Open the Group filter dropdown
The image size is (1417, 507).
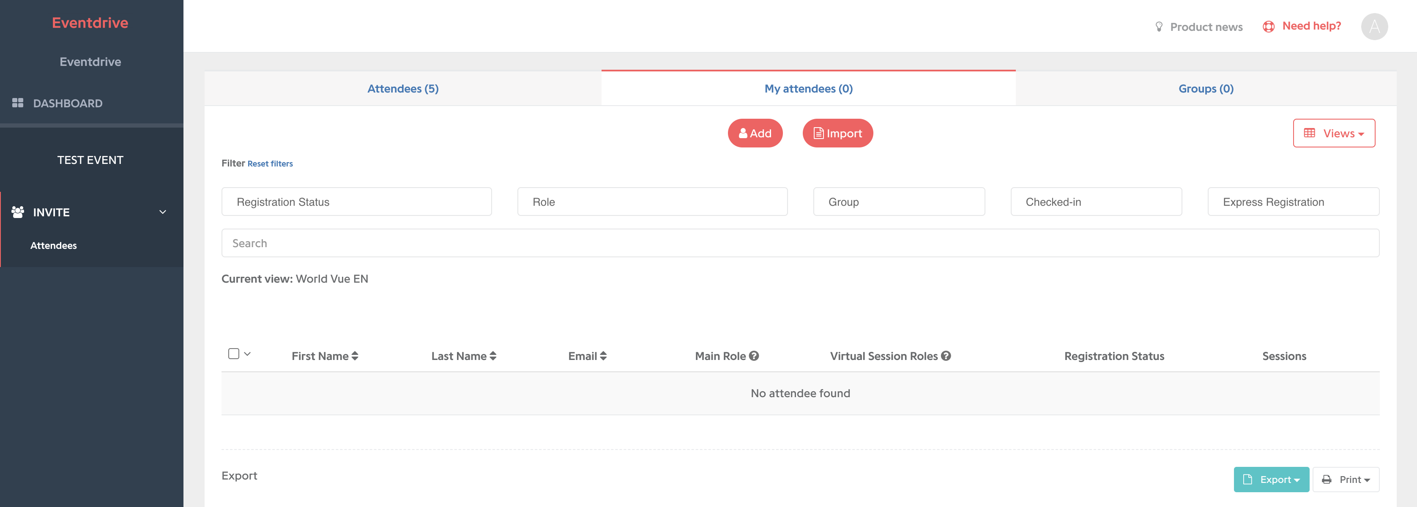[899, 202]
